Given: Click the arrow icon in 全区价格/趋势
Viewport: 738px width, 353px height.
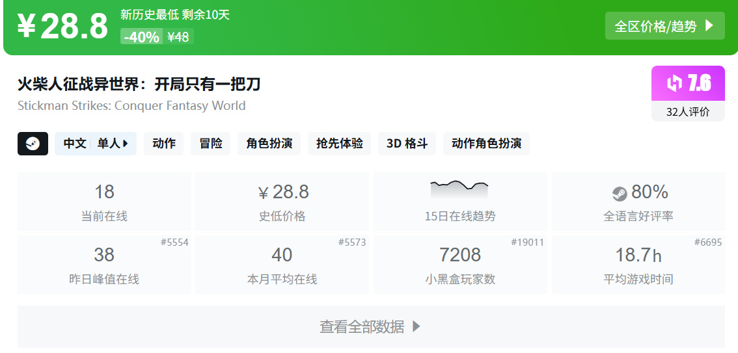Looking at the screenshot, I should [709, 26].
